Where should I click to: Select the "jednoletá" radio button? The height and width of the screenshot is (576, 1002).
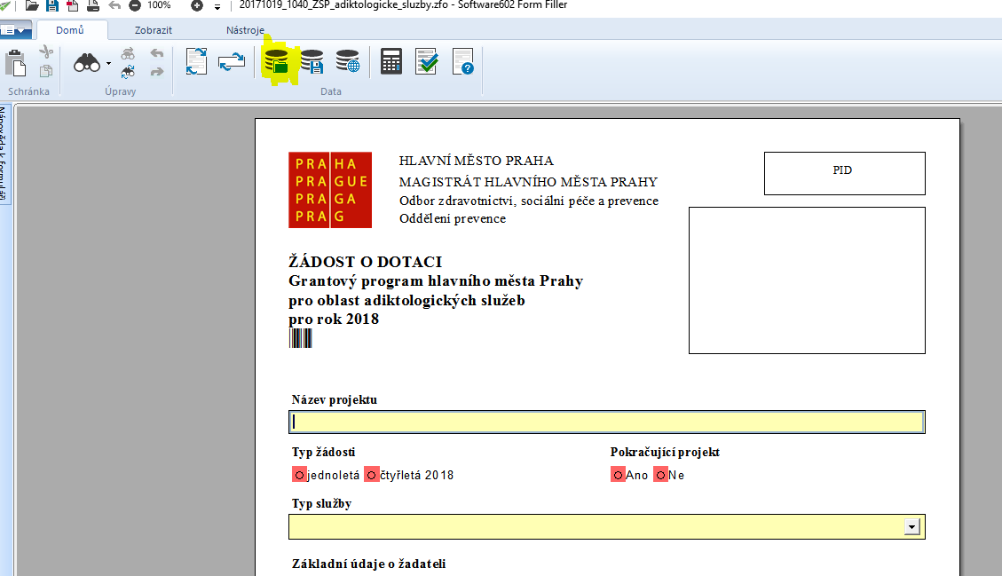pos(299,475)
